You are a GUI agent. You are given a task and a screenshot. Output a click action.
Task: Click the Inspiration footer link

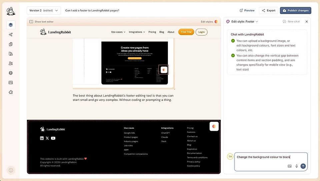tap(192, 149)
